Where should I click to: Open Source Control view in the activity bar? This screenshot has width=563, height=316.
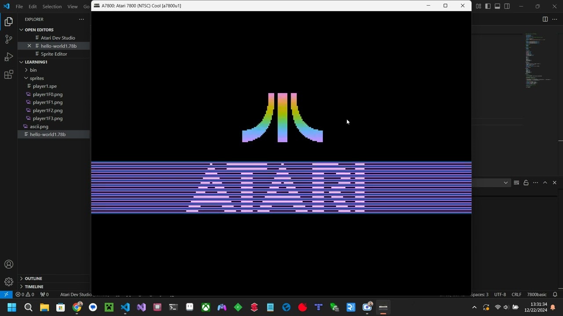tap(8, 39)
